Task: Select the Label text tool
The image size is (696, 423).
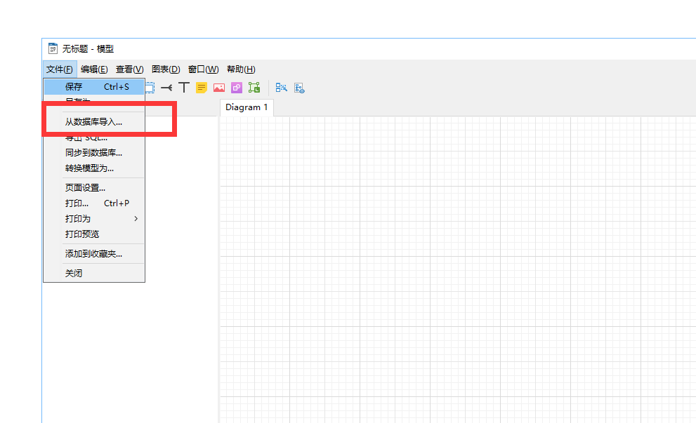Action: click(x=184, y=88)
